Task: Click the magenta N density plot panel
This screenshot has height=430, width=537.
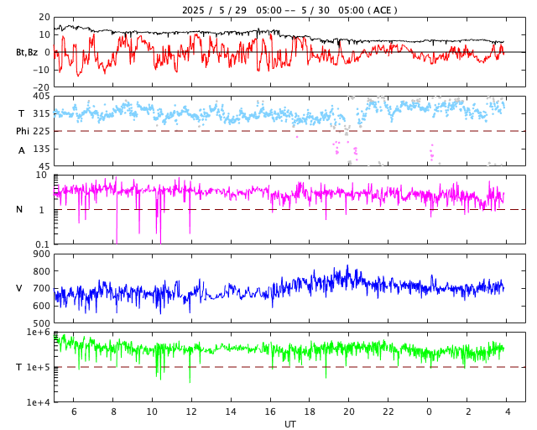Action: point(289,209)
